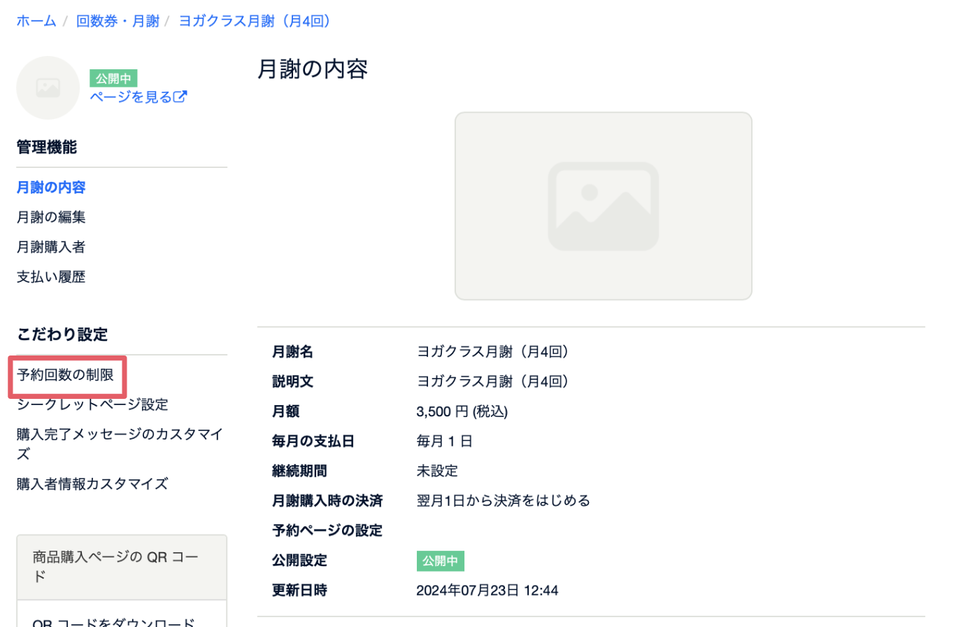Viewport: 968px width, 627px height.
Task: Click the large image placeholder under 月謝の内容
Action: 603,206
